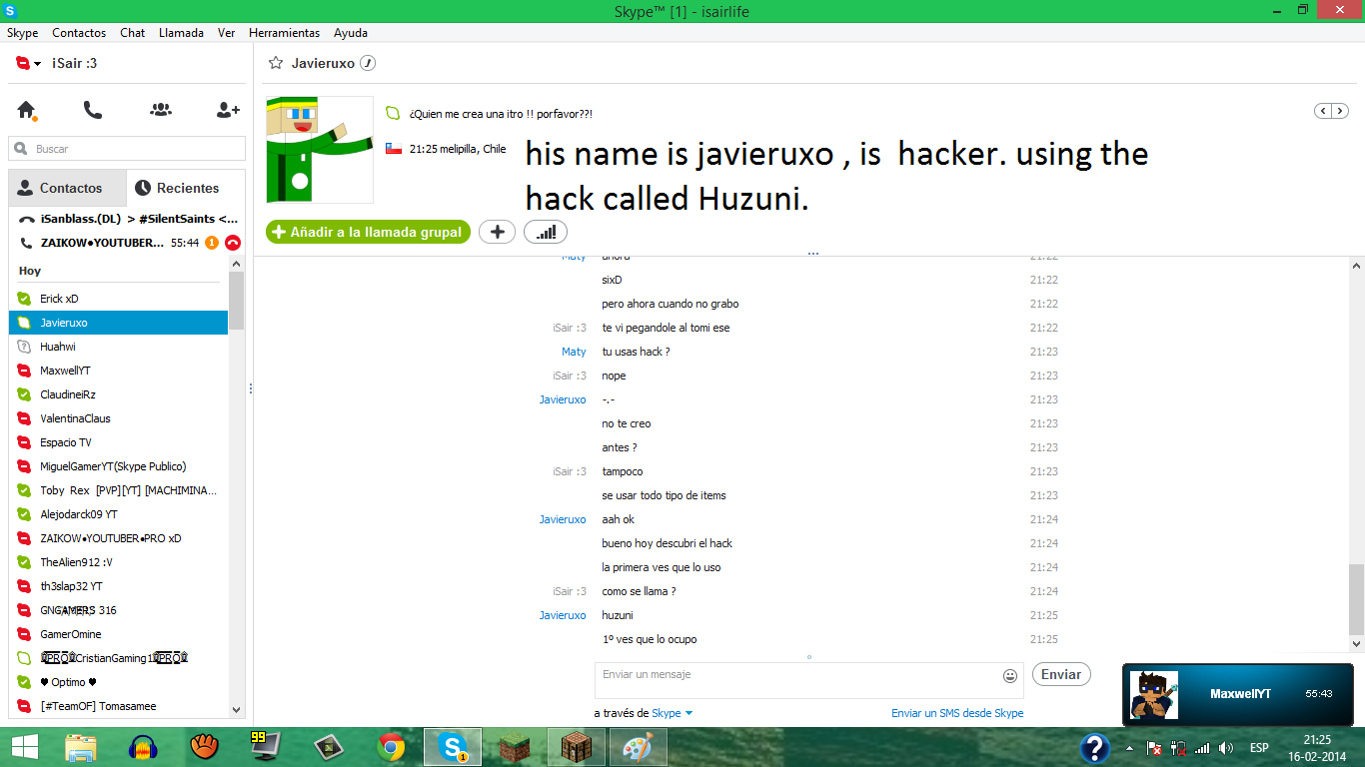Viewport: 1365px width, 767px height.
Task: Select contact Alejodarck09 YT
Action: tap(118, 514)
